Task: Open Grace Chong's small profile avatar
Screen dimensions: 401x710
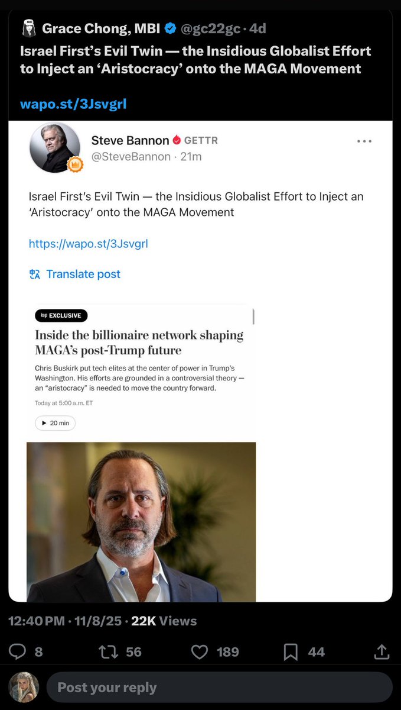Action: point(28,28)
